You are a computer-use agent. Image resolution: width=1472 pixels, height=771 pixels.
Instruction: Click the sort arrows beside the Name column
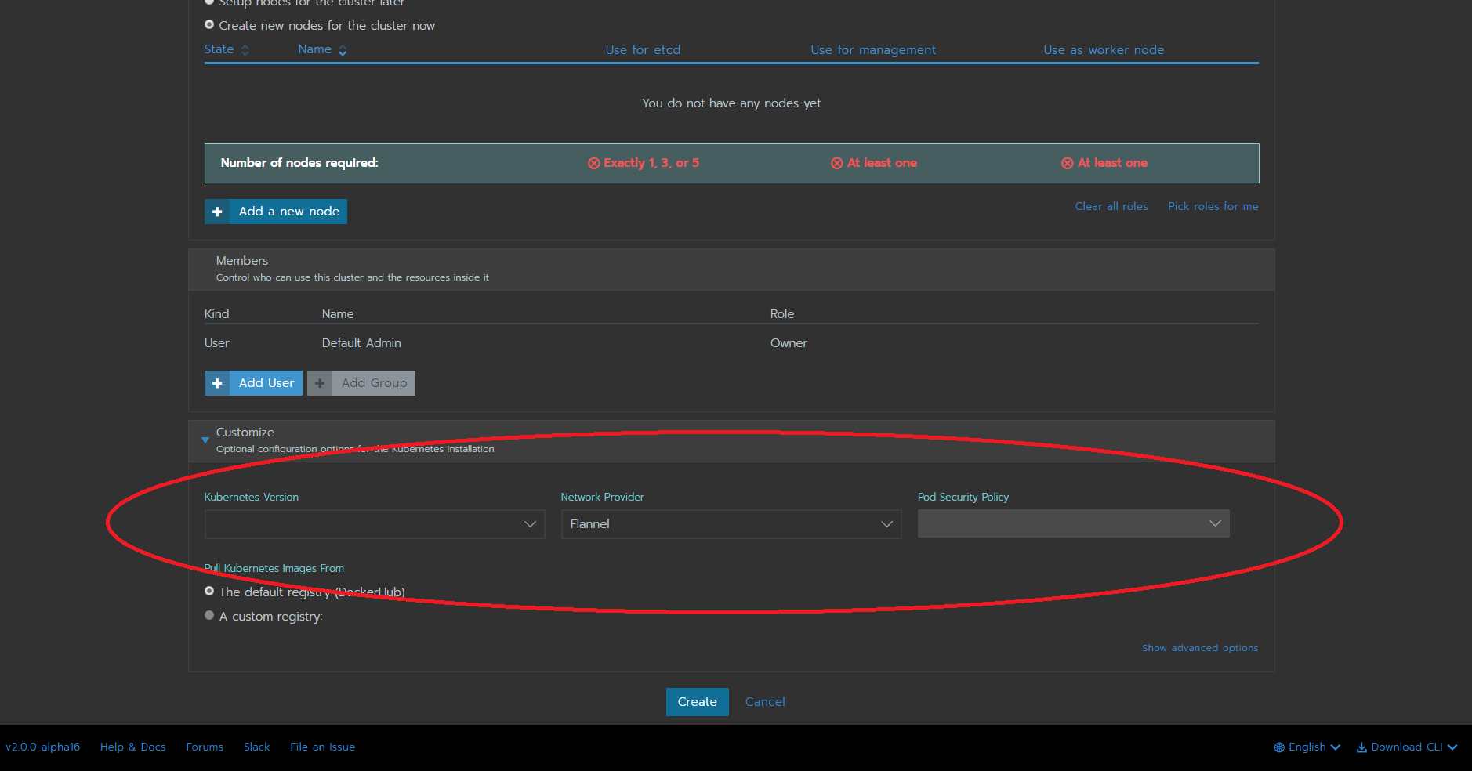pyautogui.click(x=343, y=50)
